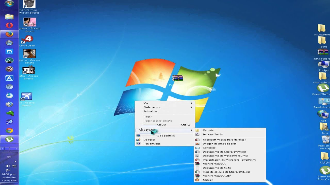Open the volume speaker tray icon
Screen dimensions: 330x185
(x=8, y=166)
